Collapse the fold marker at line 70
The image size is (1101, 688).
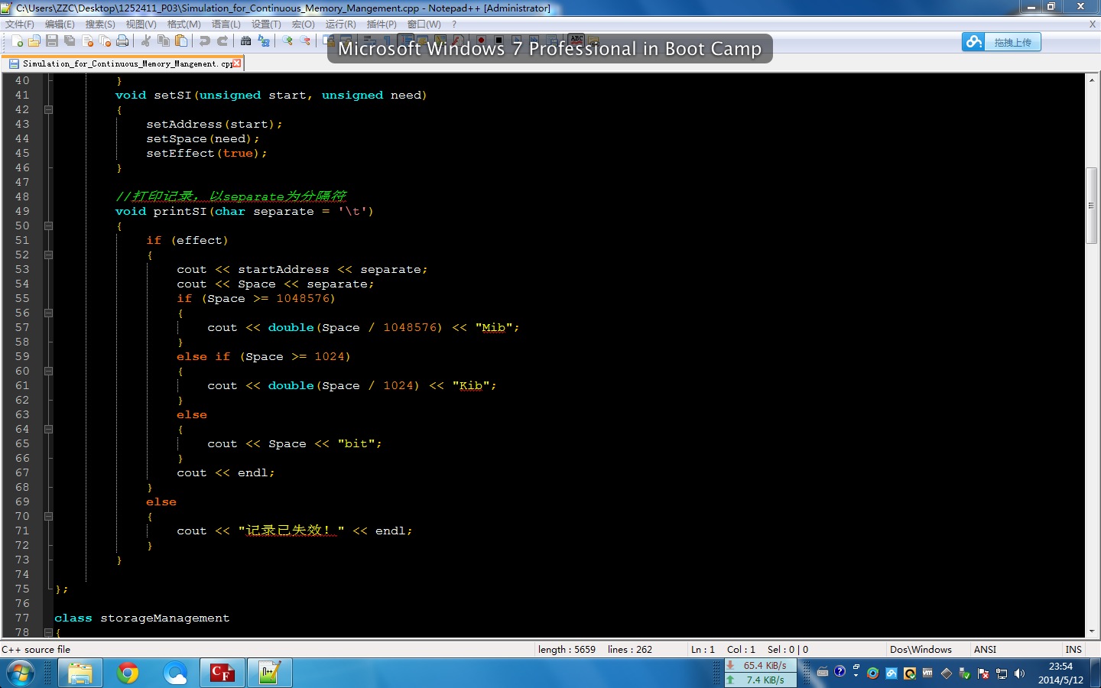49,516
